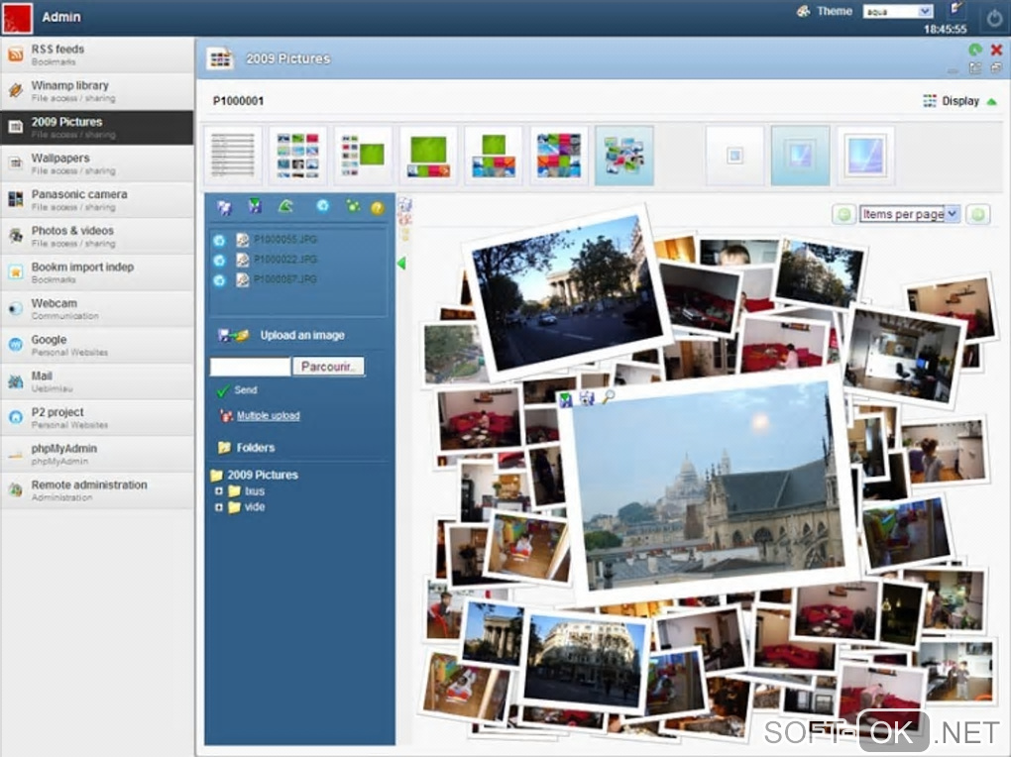Viewport: 1011px width, 757px height.
Task: Go to previous page with green left button
Action: (843, 214)
